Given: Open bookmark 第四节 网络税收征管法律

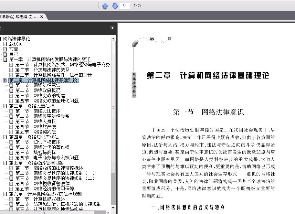Looking at the screenshot, I should pyautogui.click(x=42, y=184).
